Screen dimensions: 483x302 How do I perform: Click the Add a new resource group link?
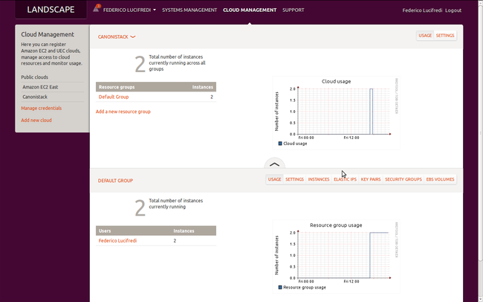(123, 112)
